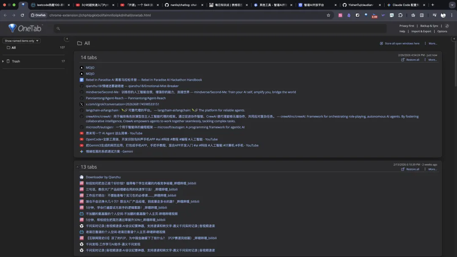Restore all in the 13 tabs group
This screenshot has height=257, width=457.
[x=410, y=169]
